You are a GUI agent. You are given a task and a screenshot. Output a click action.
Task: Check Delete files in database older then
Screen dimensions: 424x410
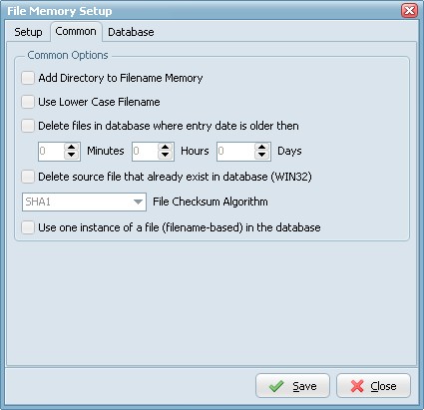pyautogui.click(x=28, y=126)
